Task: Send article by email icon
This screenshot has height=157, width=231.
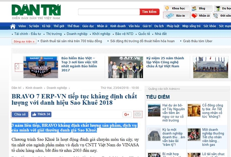Action: point(138,114)
